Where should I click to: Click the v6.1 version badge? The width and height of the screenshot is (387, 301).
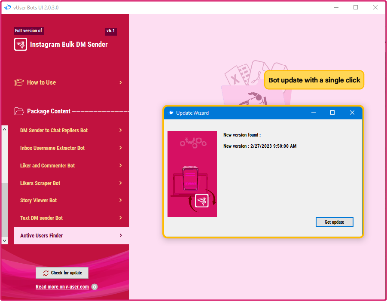tap(110, 31)
